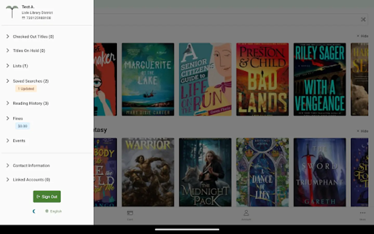This screenshot has width=374, height=234.
Task: Click the barcode icon next to card number
Action: click(23, 18)
